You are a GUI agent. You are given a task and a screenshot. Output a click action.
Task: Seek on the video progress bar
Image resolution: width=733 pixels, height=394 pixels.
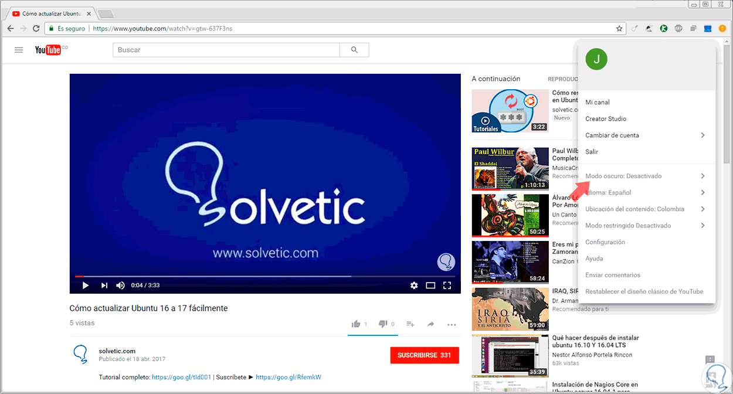[264, 276]
